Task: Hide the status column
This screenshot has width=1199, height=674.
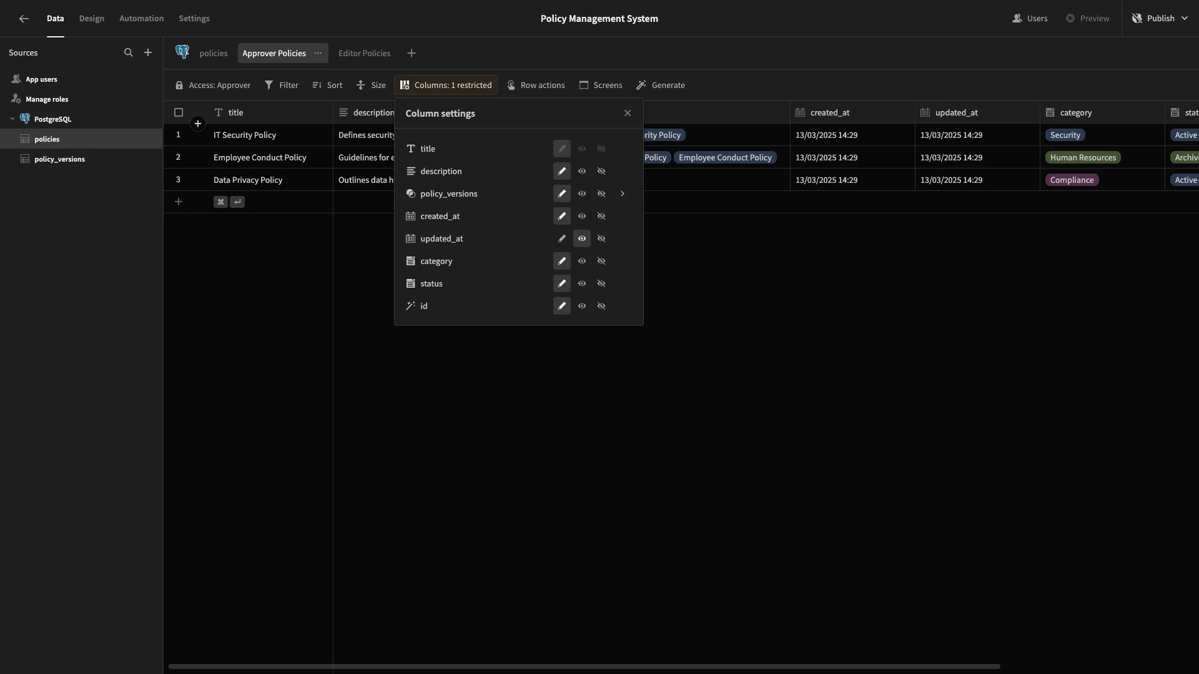Action: pyautogui.click(x=601, y=283)
